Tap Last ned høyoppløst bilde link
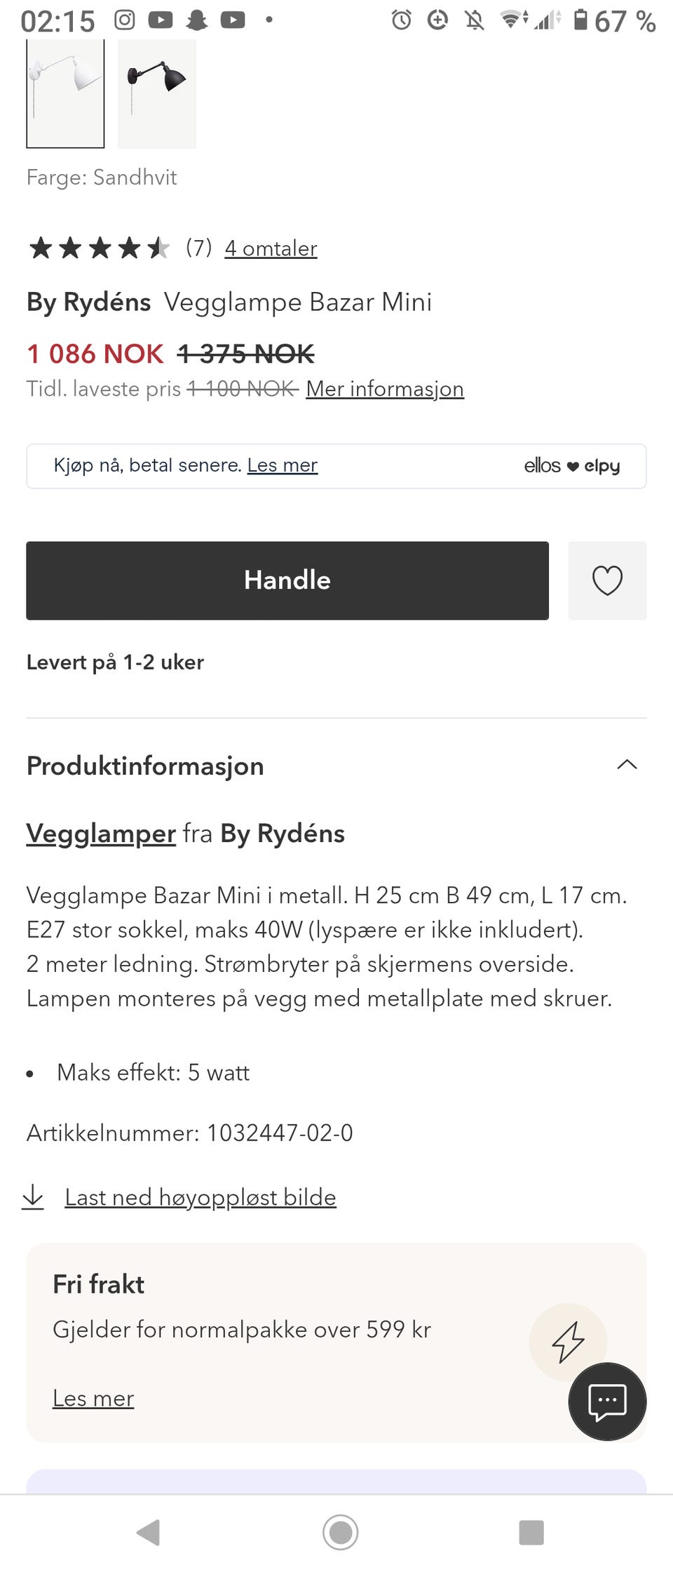The height and width of the screenshot is (1572, 673). point(200,1197)
